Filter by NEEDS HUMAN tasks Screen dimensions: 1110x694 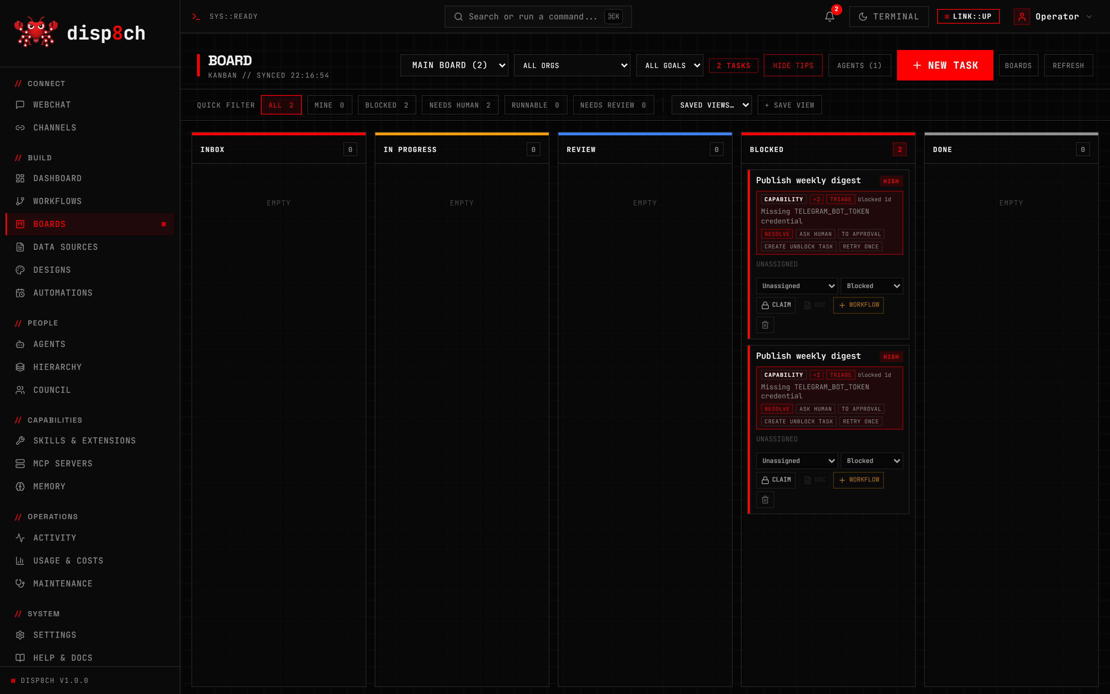[x=460, y=105]
